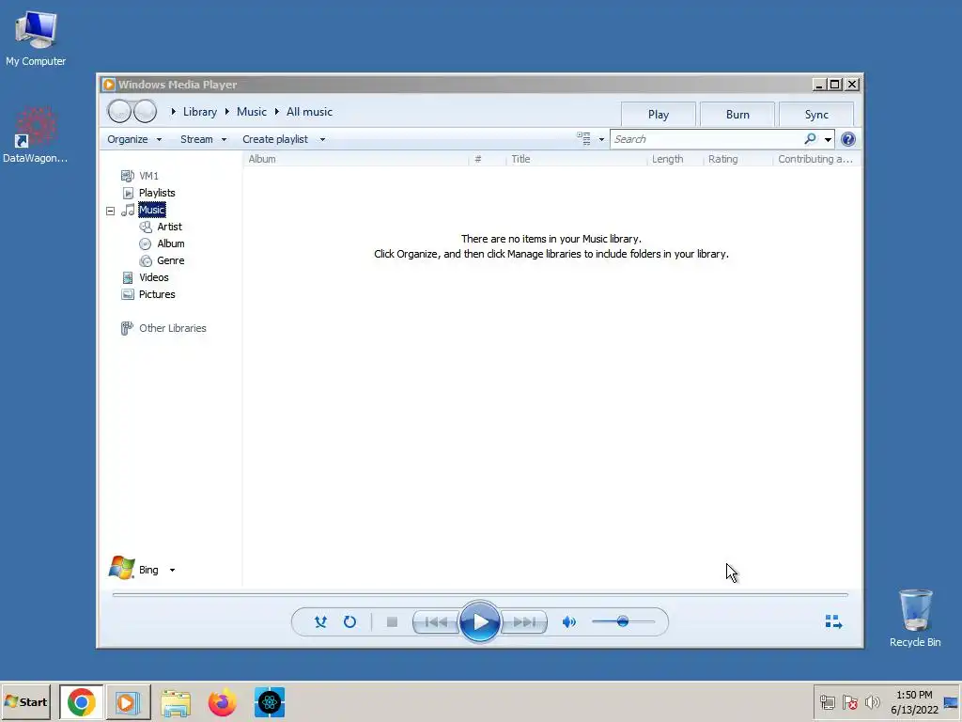
Task: Sort by the Length column header
Action: tap(675, 159)
